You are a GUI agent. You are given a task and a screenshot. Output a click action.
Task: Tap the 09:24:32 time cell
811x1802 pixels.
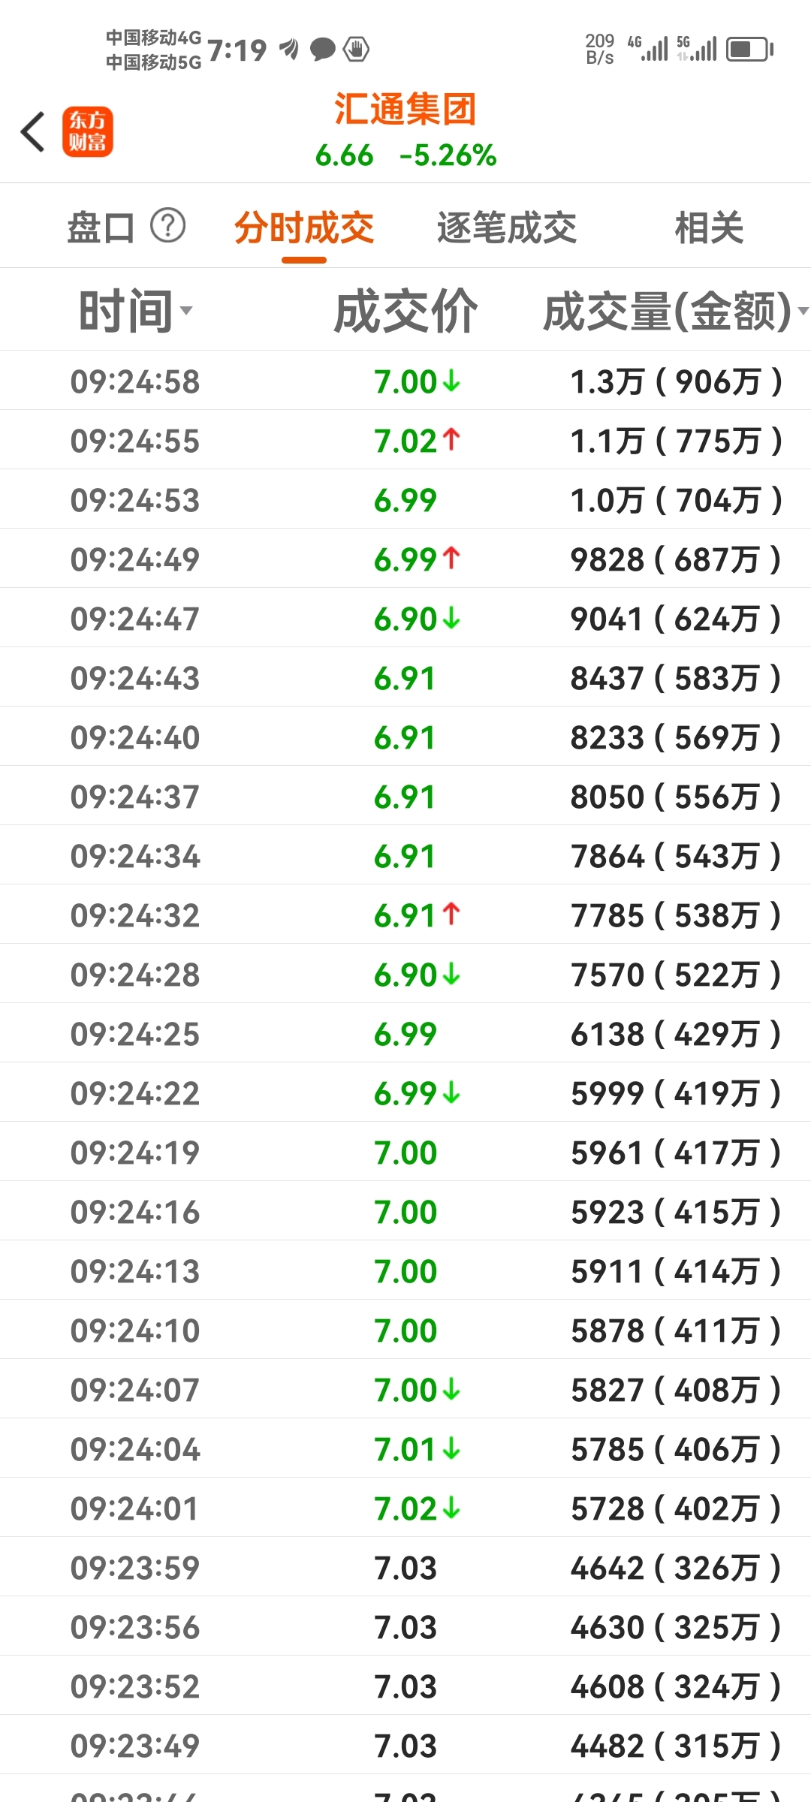point(135,915)
